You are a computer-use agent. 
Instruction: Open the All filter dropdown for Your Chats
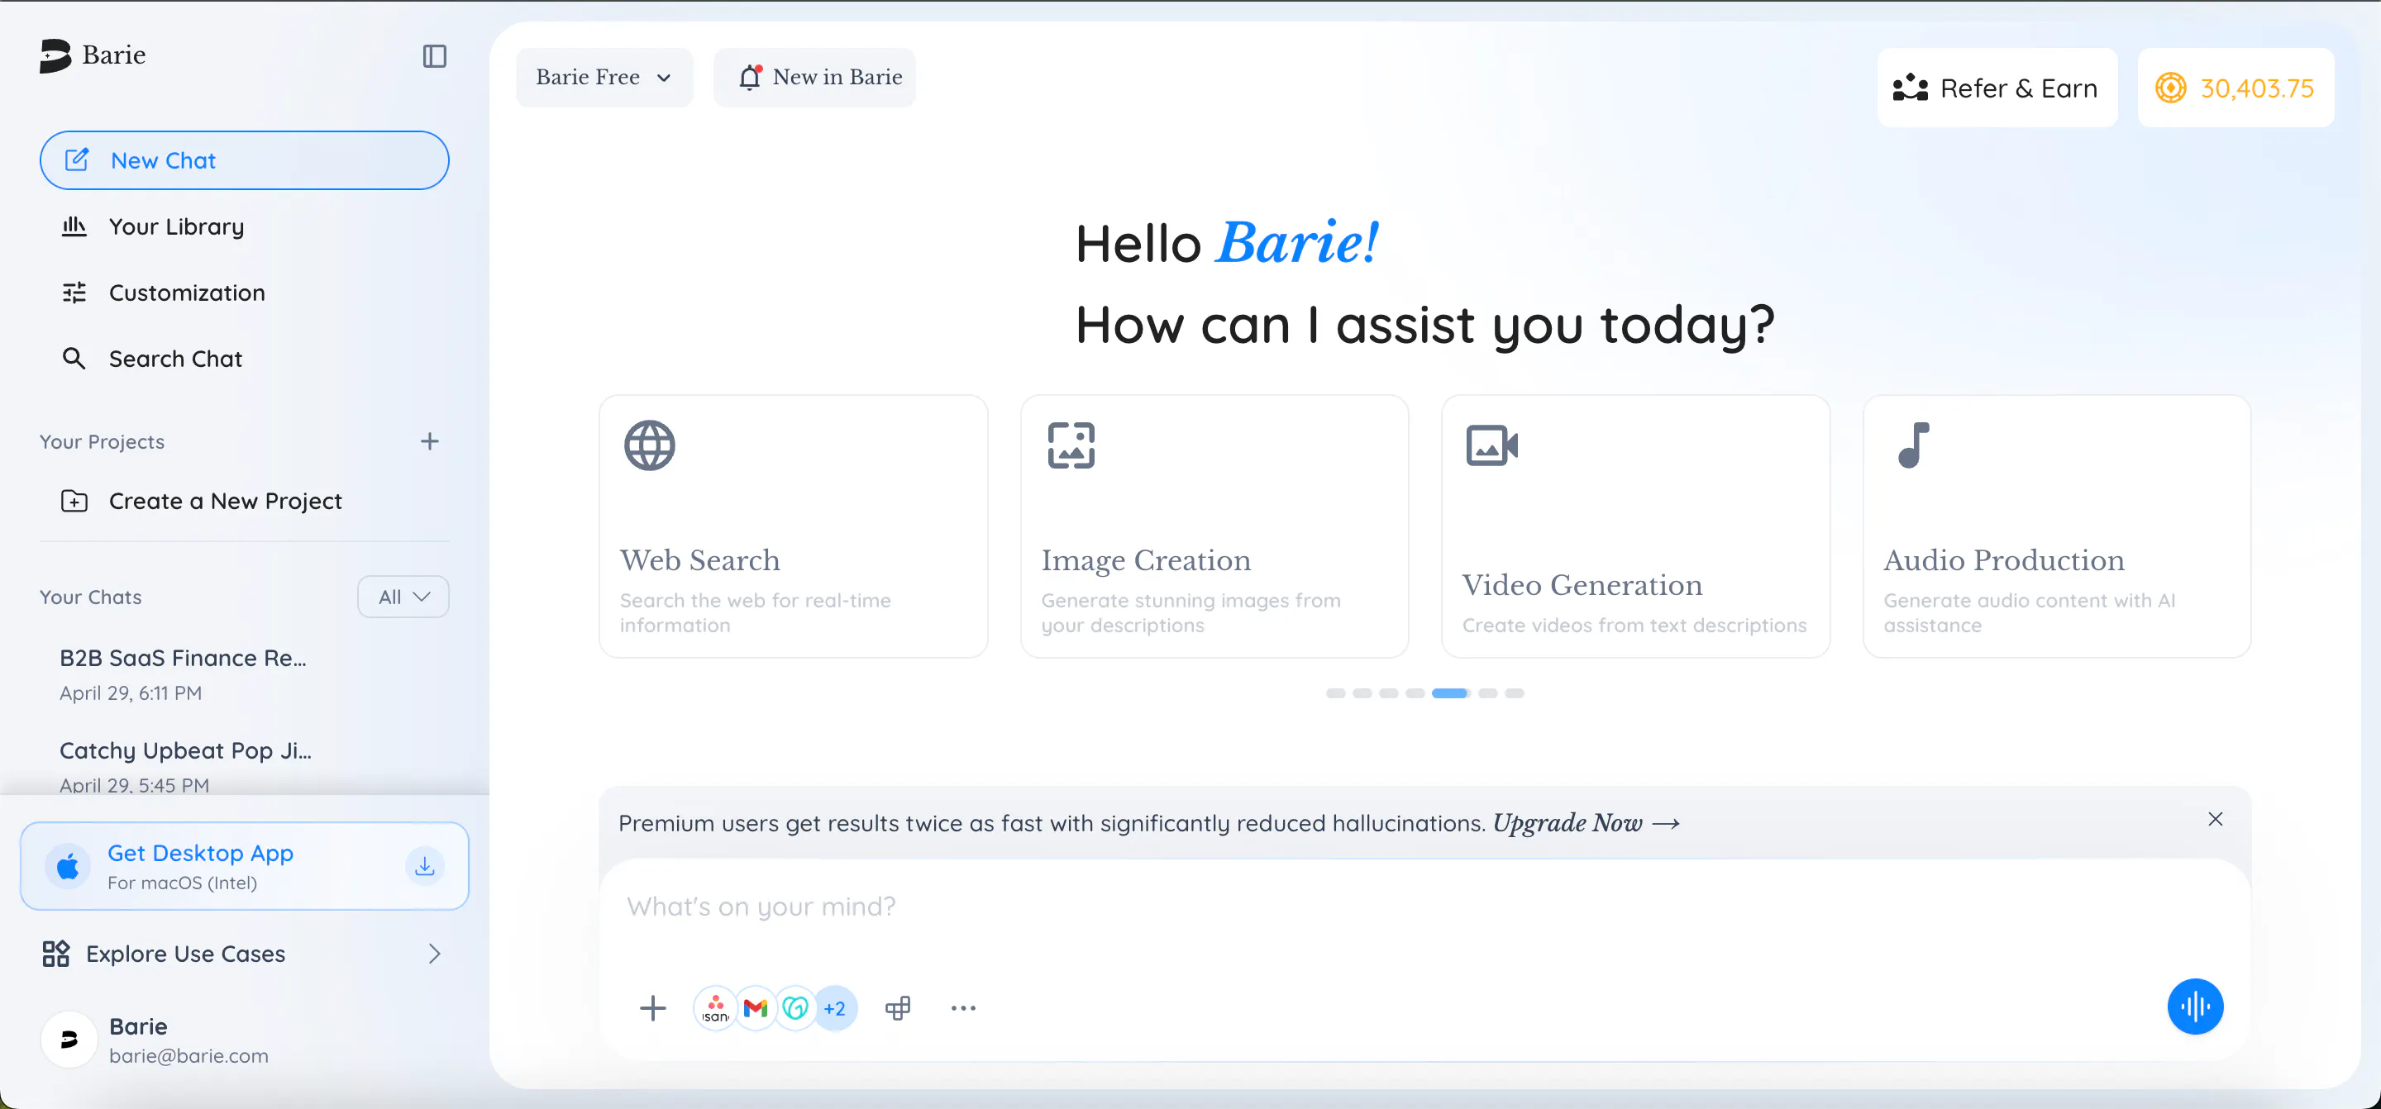point(403,597)
